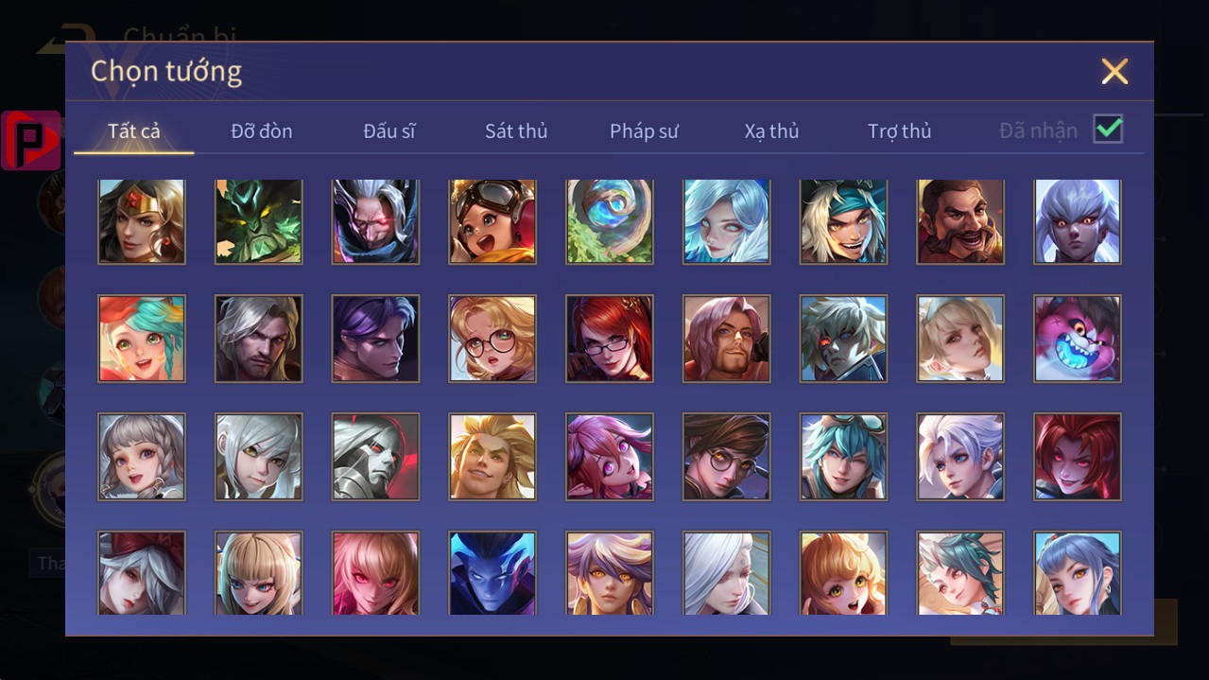Open the Đấu sĩ tab
1209x680 pixels.
(389, 131)
